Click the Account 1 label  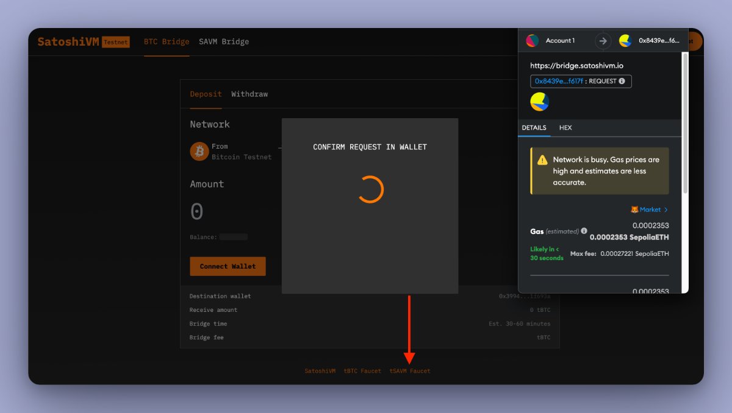pos(560,41)
